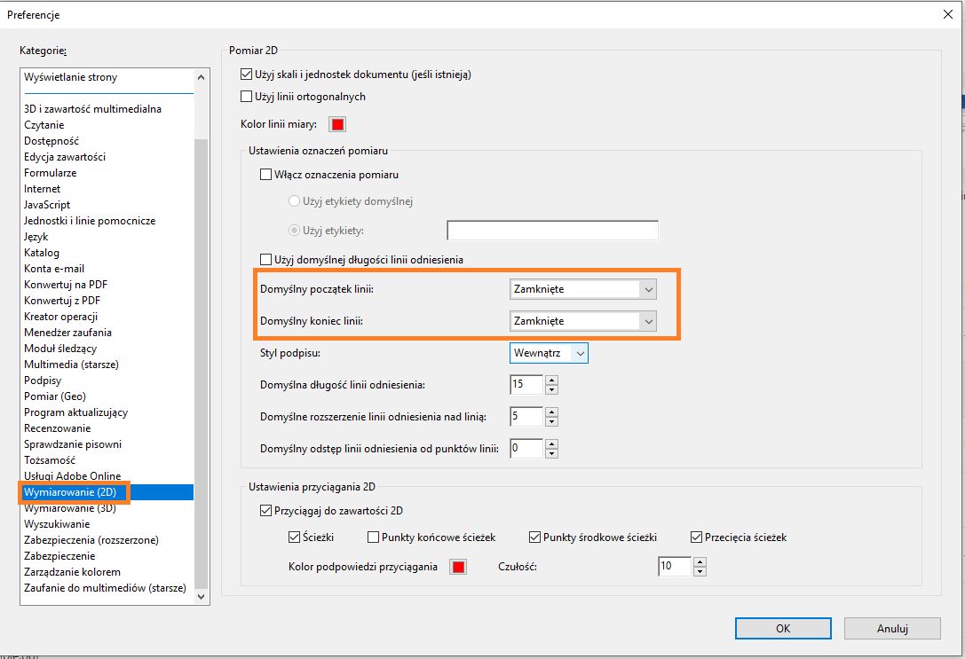Enable "Punkty końcowe ścieżek" snapping

373,537
